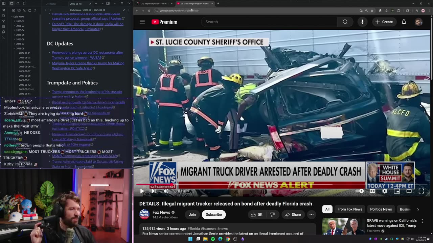
Task: Click Daily News breadcrumb in note header
Action: [75, 10]
